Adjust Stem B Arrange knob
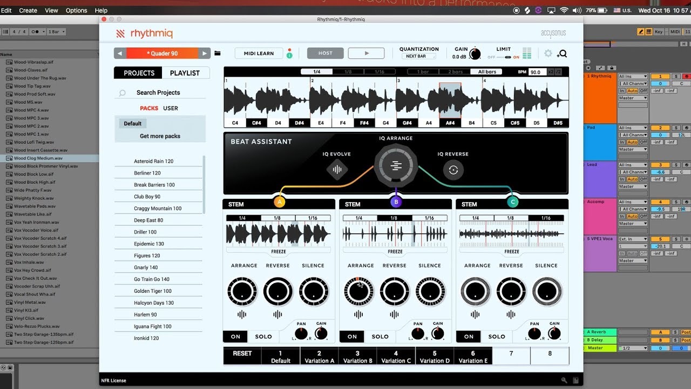Image resolution: width=691 pixels, height=389 pixels. tap(358, 292)
